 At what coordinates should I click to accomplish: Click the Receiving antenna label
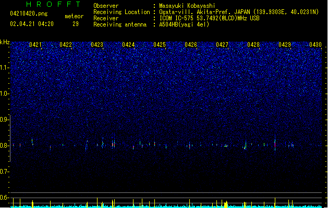point(120,24)
